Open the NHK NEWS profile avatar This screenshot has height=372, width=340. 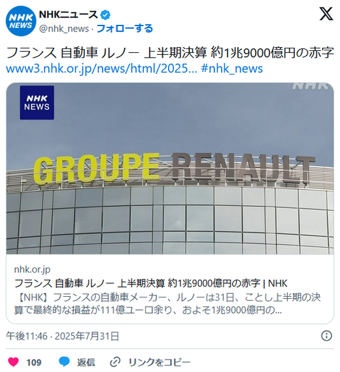21,21
